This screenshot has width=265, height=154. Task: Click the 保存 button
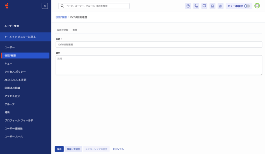point(59,149)
